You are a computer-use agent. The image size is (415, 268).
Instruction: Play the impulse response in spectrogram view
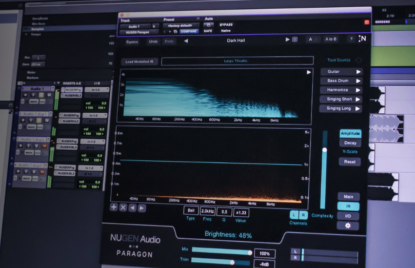(x=309, y=72)
